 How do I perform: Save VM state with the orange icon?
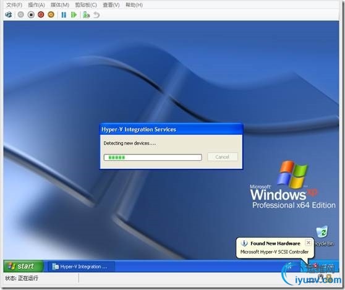pyautogui.click(x=51, y=15)
